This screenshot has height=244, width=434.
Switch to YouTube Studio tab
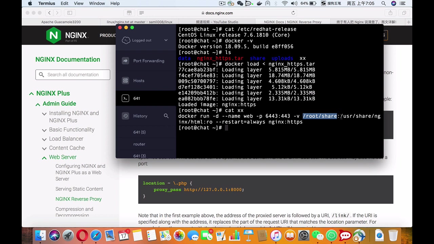coord(217,22)
